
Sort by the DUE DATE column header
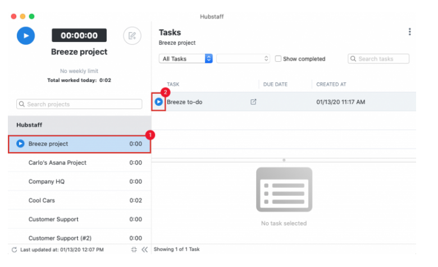coord(275,84)
